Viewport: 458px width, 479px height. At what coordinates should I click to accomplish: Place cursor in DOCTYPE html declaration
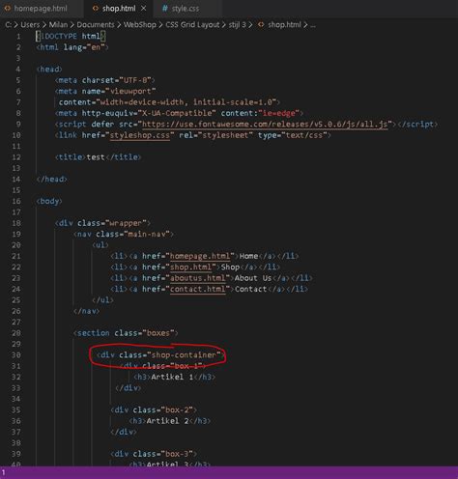71,36
